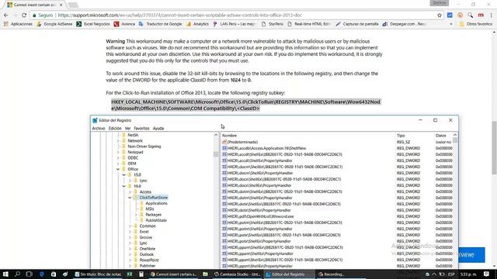497x279 pixels.
Task: Collapse the 16.0 registry key
Action: [x=124, y=186]
